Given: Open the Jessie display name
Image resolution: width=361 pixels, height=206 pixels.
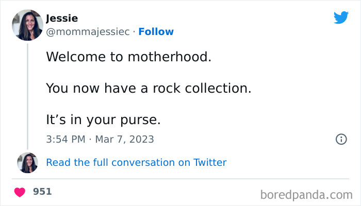Looking at the screenshot, I should [x=62, y=19].
